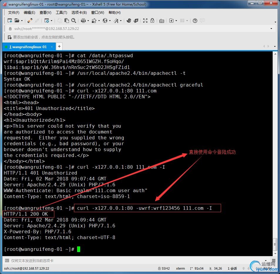This screenshot has width=280, height=274.
Task: Click the Connect plug icon
Action: tap(30, 21)
